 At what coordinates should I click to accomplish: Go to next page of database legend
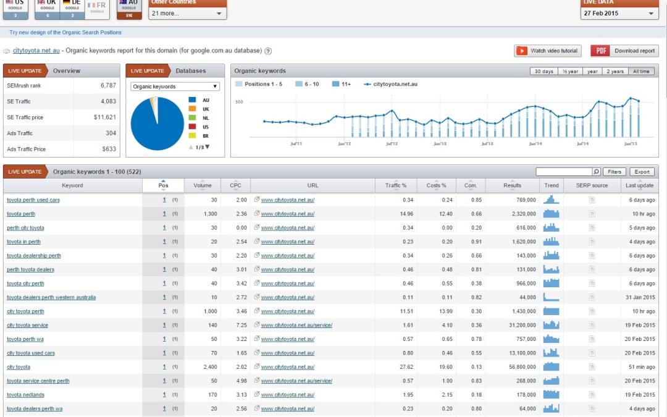point(207,147)
